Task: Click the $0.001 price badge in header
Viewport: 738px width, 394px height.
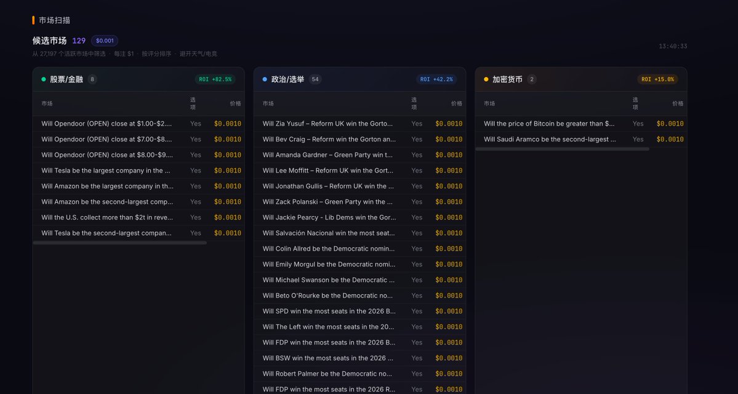Action: [x=104, y=40]
